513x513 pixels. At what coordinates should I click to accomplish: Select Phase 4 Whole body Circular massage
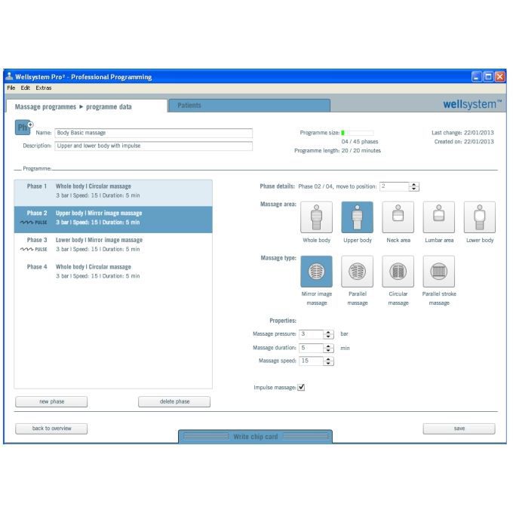pos(113,273)
